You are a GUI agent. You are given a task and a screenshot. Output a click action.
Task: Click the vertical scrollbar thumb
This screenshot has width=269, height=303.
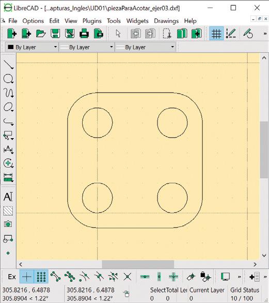pos(264,150)
